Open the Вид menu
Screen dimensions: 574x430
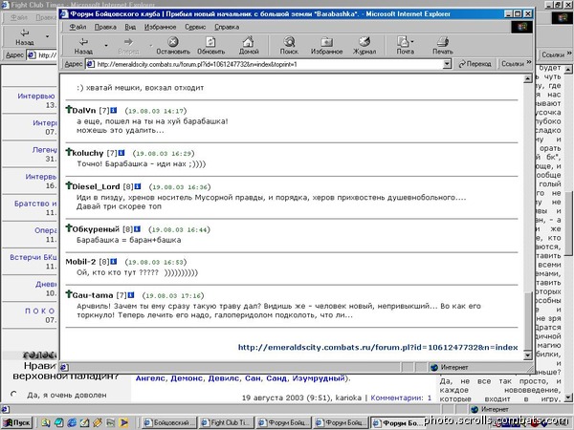coord(130,27)
